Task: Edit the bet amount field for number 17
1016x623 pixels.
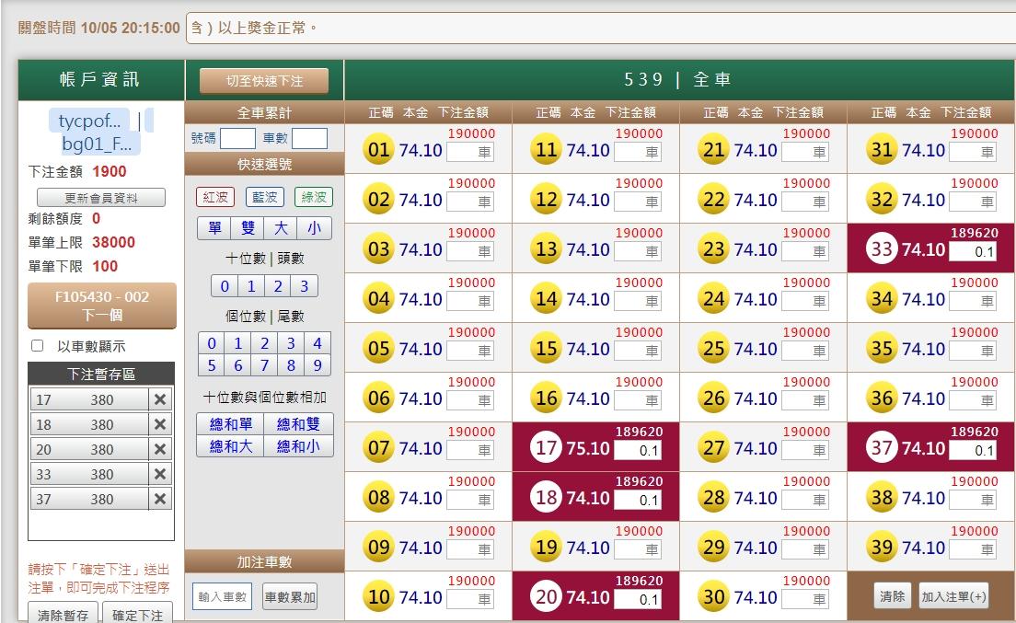Action: [x=638, y=450]
